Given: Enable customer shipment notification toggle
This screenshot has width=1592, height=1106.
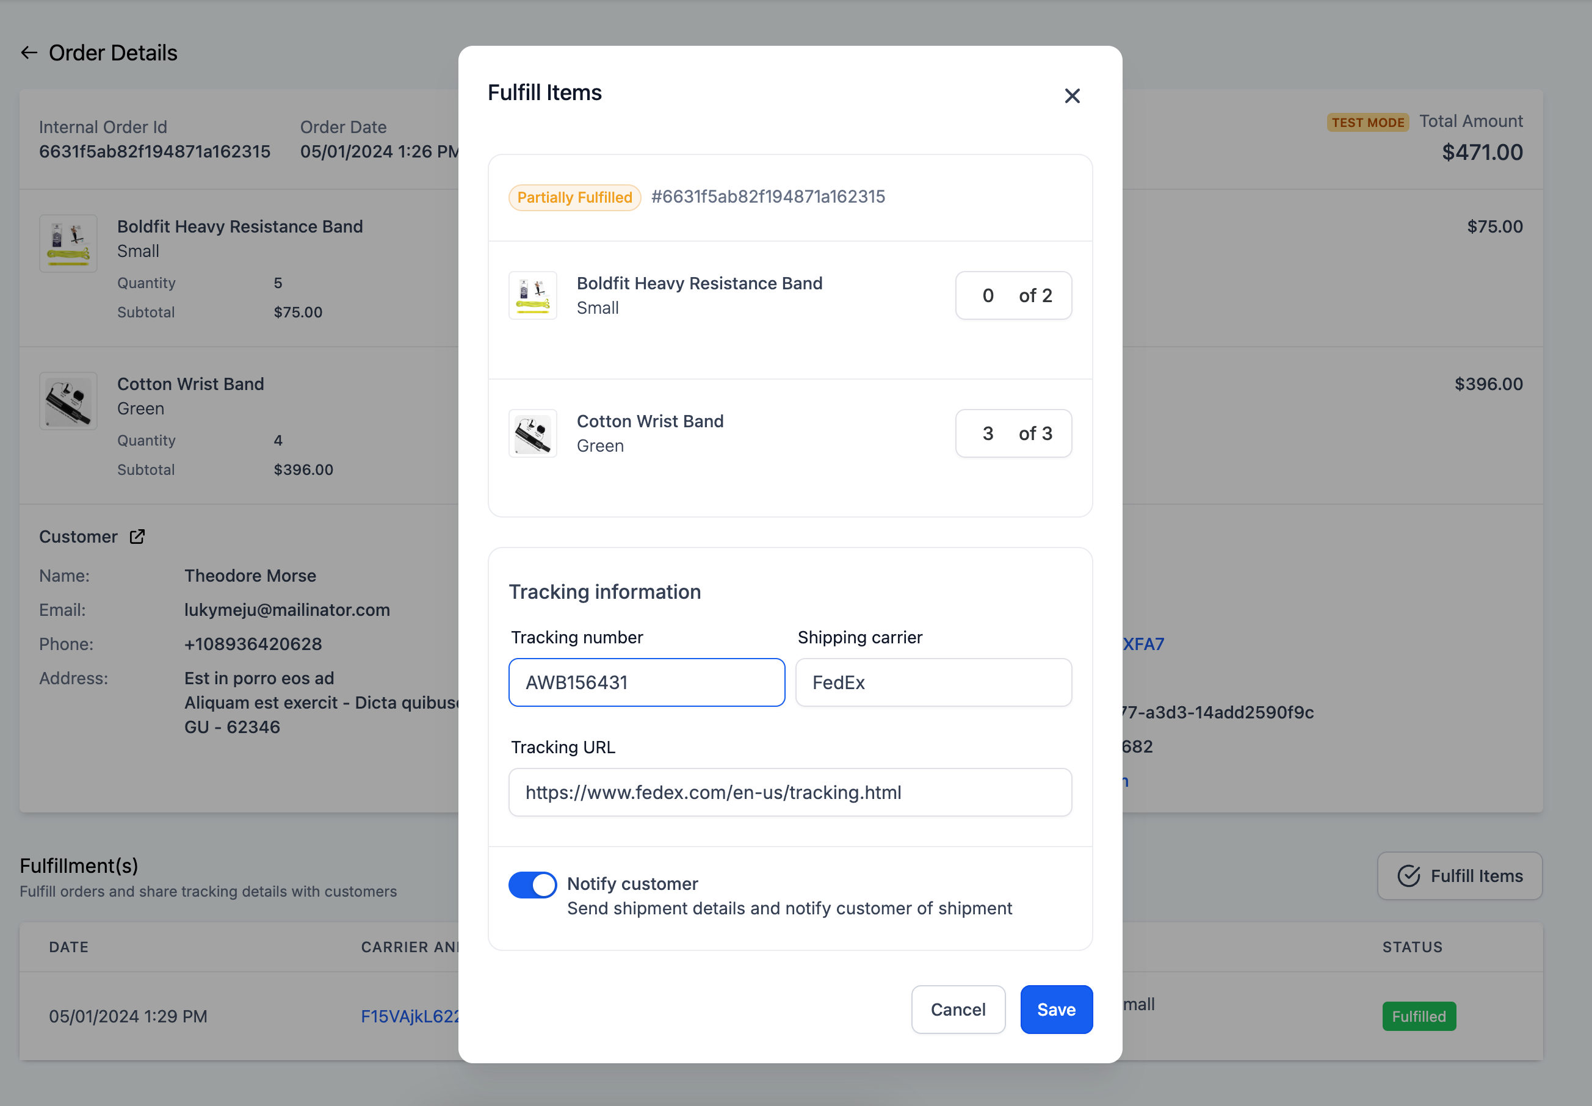Looking at the screenshot, I should click(x=534, y=883).
